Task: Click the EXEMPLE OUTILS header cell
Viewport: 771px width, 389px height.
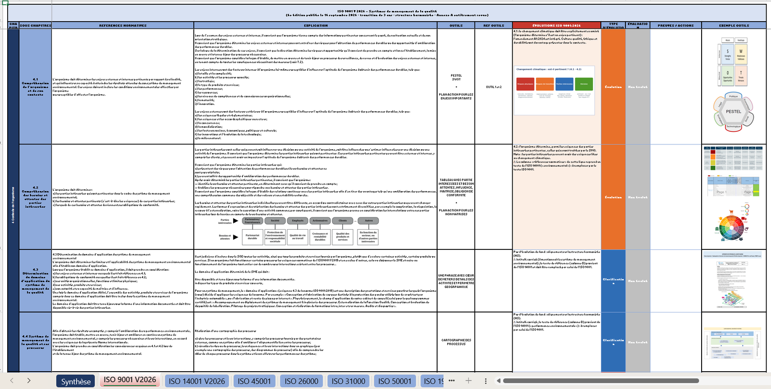Action: coord(734,26)
